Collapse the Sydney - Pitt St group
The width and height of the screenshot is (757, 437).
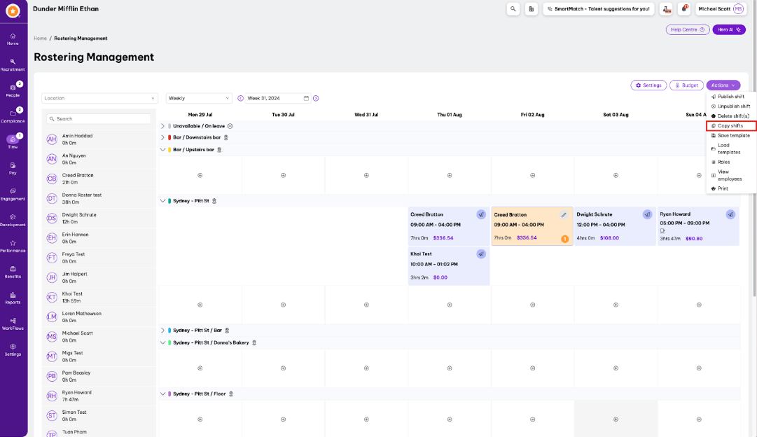point(162,201)
